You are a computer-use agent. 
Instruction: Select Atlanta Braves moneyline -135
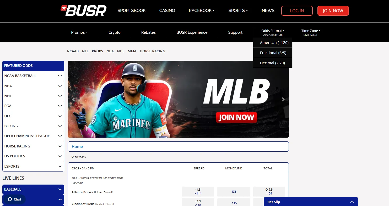point(234,192)
